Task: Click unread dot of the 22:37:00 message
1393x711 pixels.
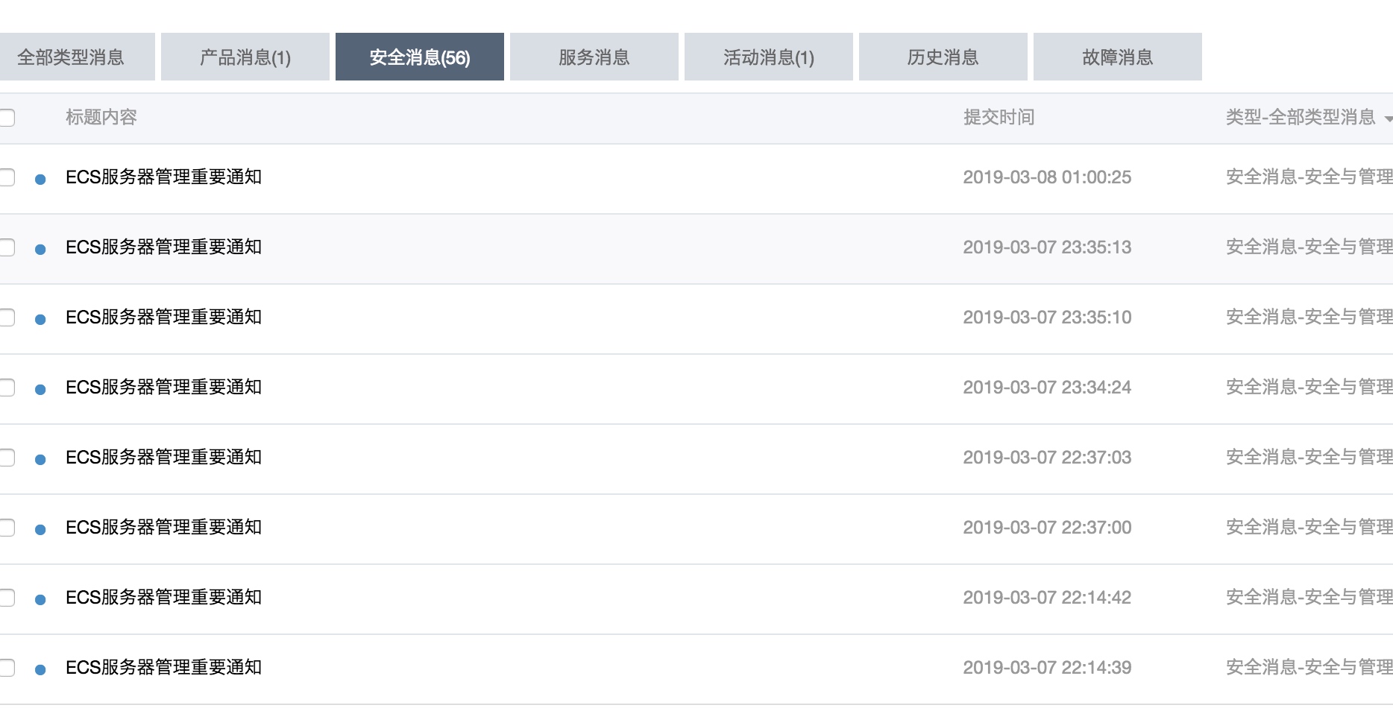Action: [40, 529]
